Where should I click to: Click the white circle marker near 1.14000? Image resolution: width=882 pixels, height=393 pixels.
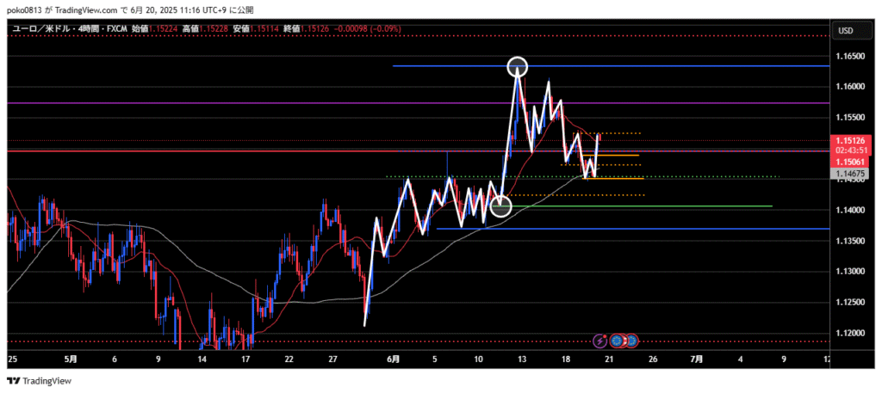pyautogui.click(x=500, y=206)
